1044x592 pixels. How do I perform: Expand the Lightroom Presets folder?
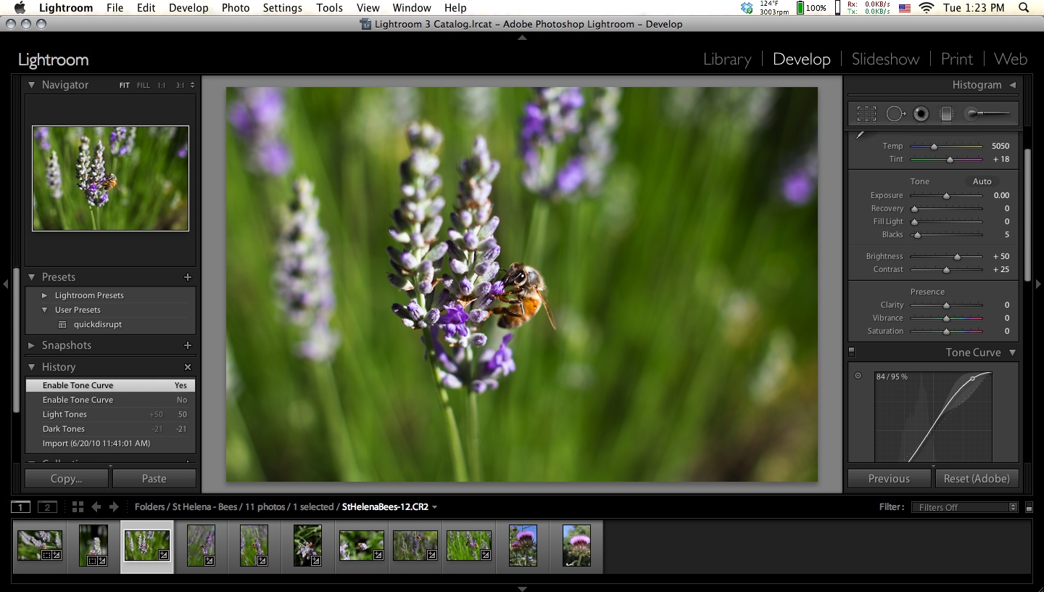coord(45,295)
